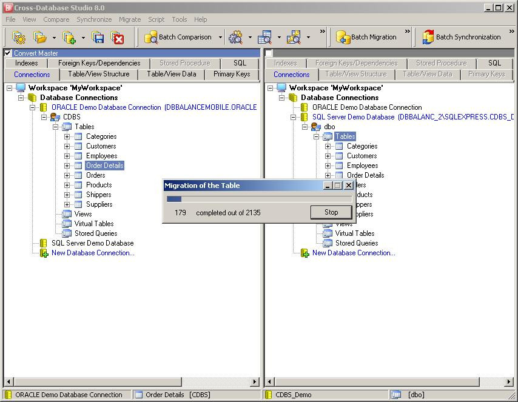Screen dimensions: 518x402
Task: Click the CDBS_Demo status bar entry
Action: (294, 395)
